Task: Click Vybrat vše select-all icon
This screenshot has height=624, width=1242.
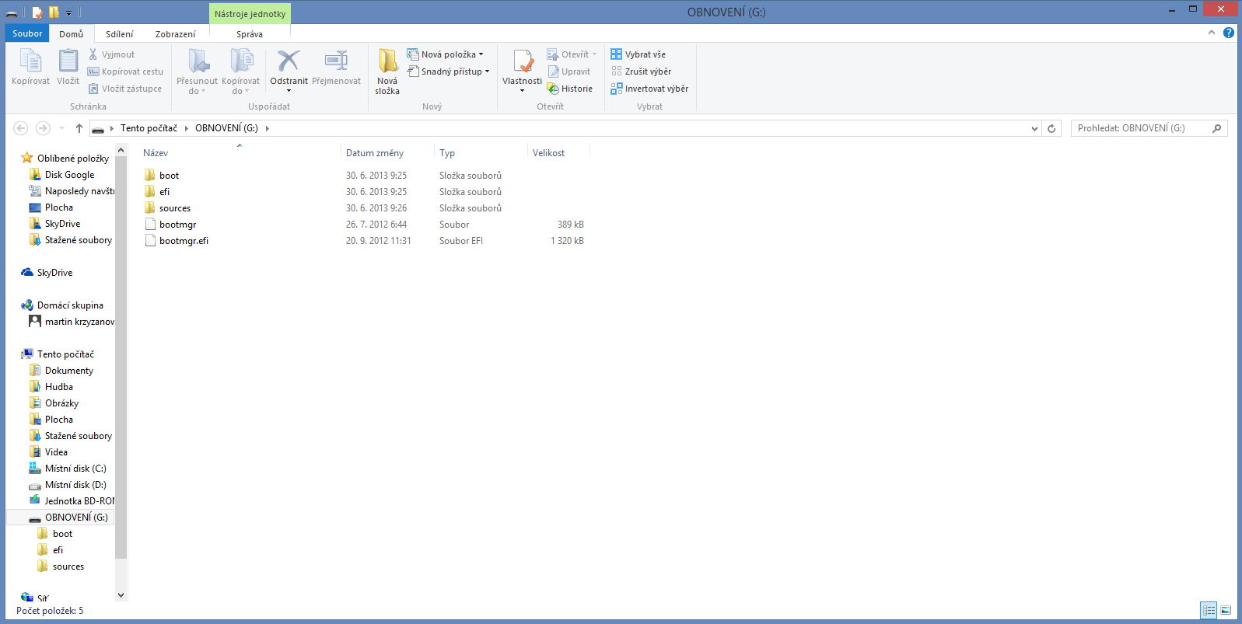Action: coord(617,54)
